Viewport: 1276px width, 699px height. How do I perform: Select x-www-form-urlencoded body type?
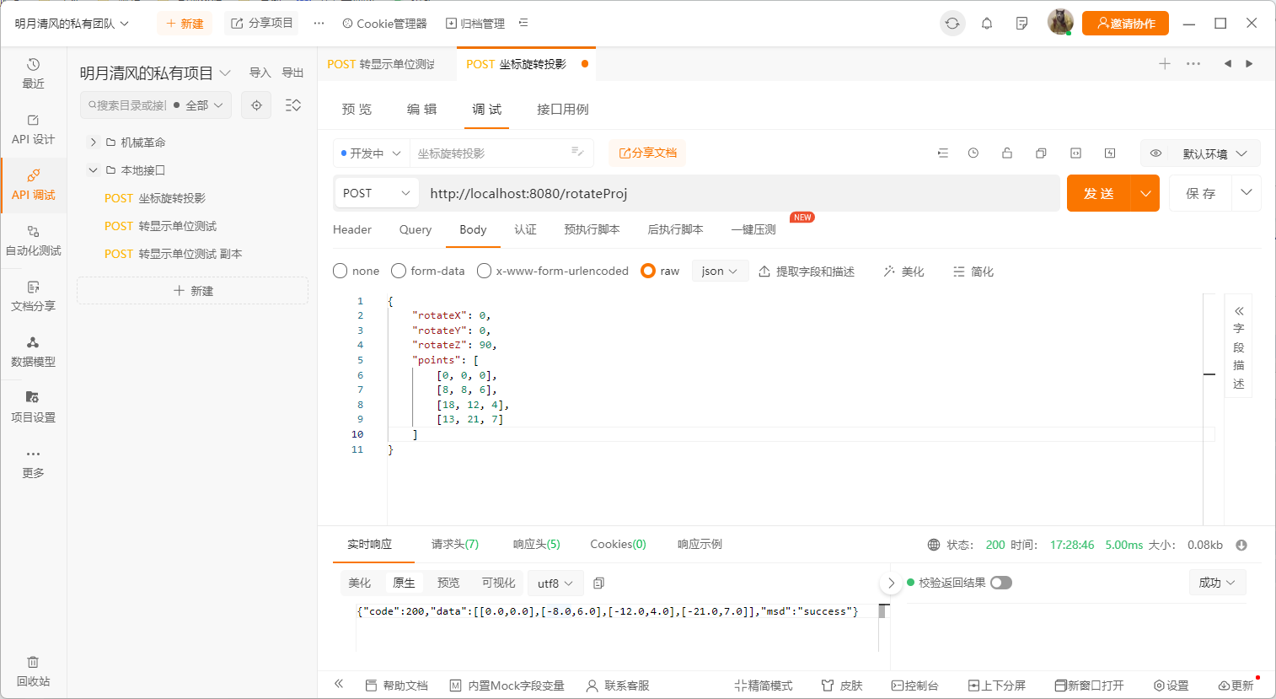[x=553, y=272]
